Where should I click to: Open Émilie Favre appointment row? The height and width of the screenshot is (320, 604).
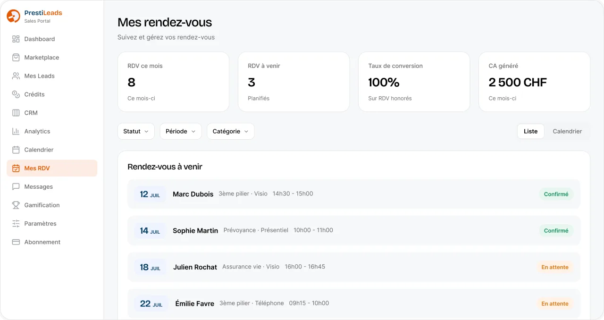click(x=354, y=303)
